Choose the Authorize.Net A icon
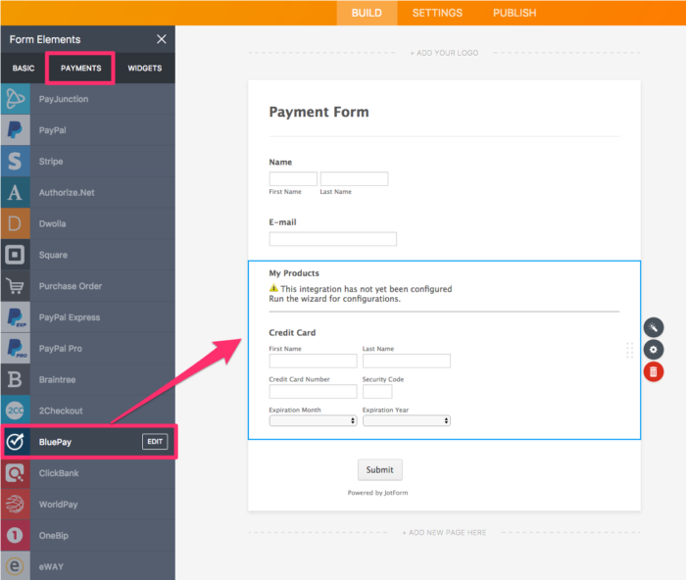 tap(16, 192)
